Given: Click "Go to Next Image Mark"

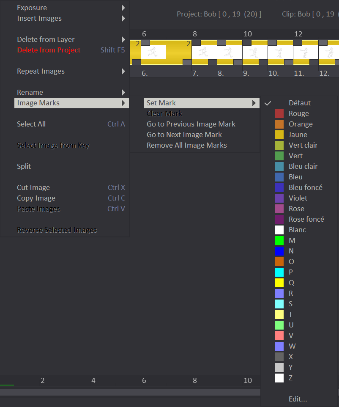Looking at the screenshot, I should coord(184,135).
